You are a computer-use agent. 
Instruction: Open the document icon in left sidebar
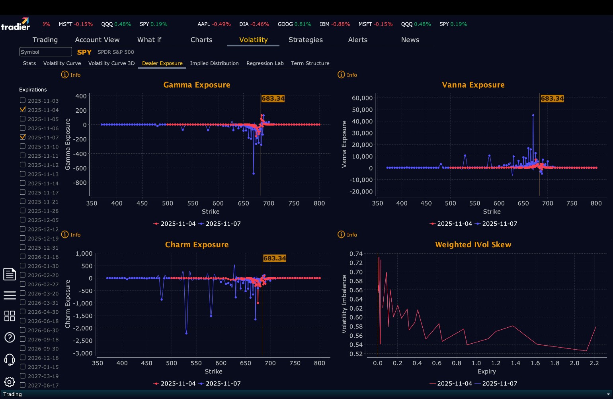(x=10, y=274)
